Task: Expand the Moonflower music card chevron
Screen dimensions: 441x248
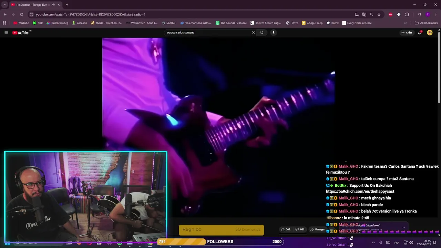Action: tap(403, 227)
